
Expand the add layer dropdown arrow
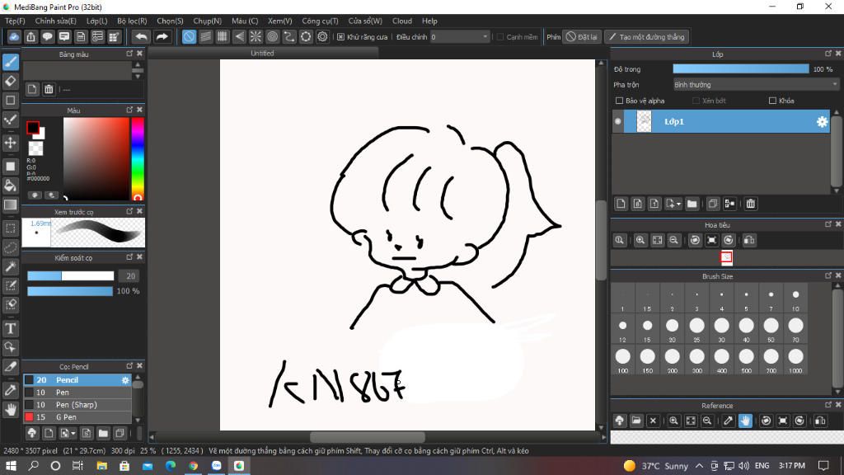pyautogui.click(x=679, y=205)
